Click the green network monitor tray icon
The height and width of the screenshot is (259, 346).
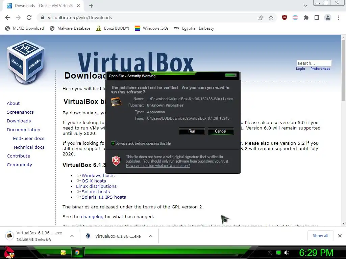279,253
